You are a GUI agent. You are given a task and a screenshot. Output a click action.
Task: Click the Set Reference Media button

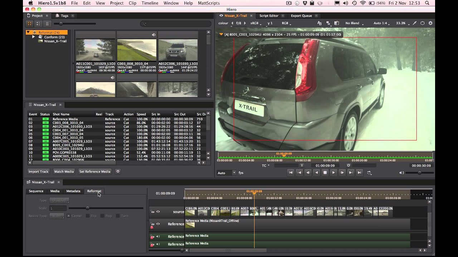point(95,171)
